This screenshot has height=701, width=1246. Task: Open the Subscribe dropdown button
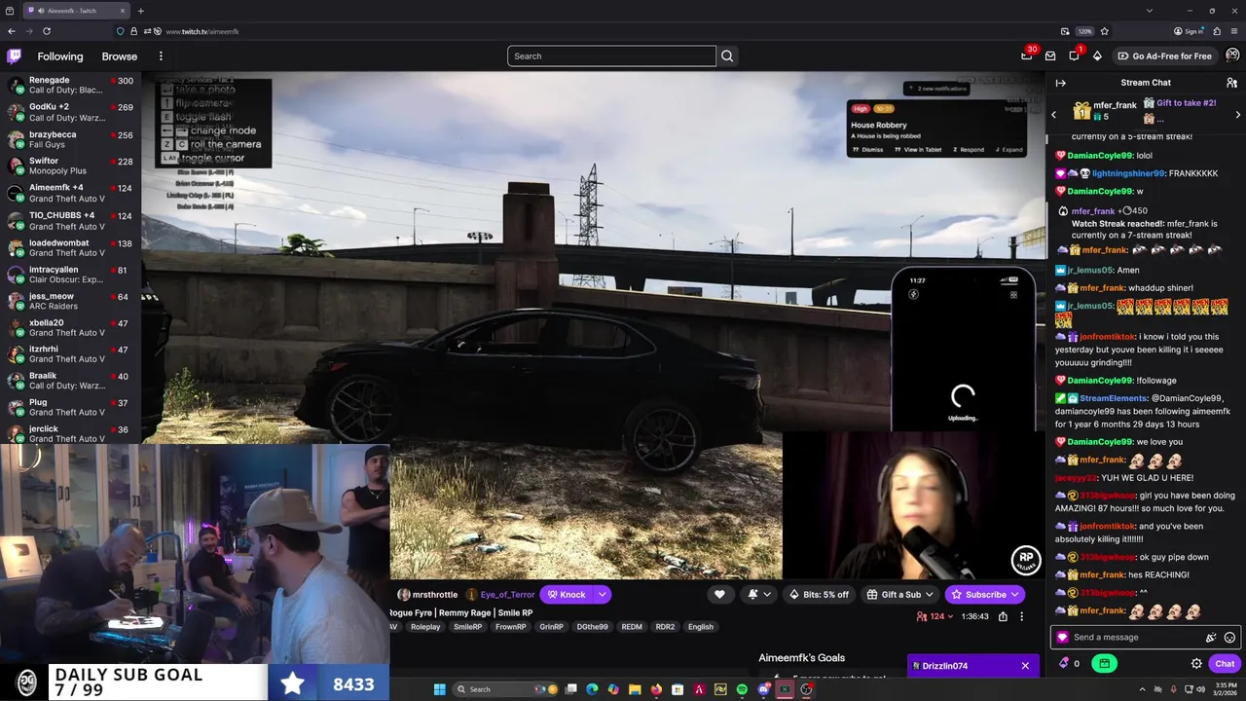coord(984,594)
